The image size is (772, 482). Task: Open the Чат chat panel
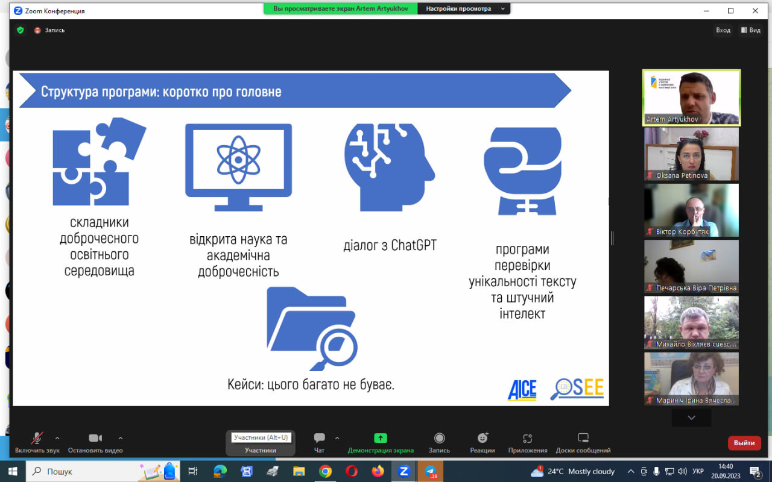319,442
